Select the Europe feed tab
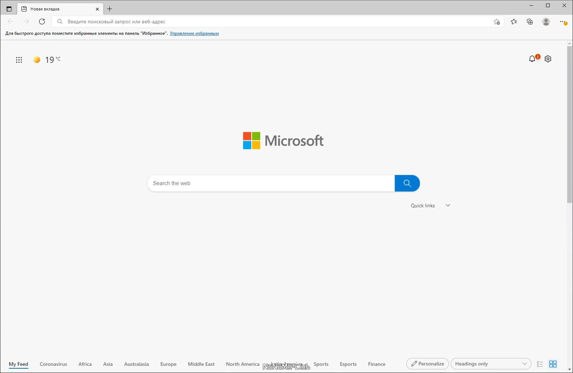 (x=169, y=364)
